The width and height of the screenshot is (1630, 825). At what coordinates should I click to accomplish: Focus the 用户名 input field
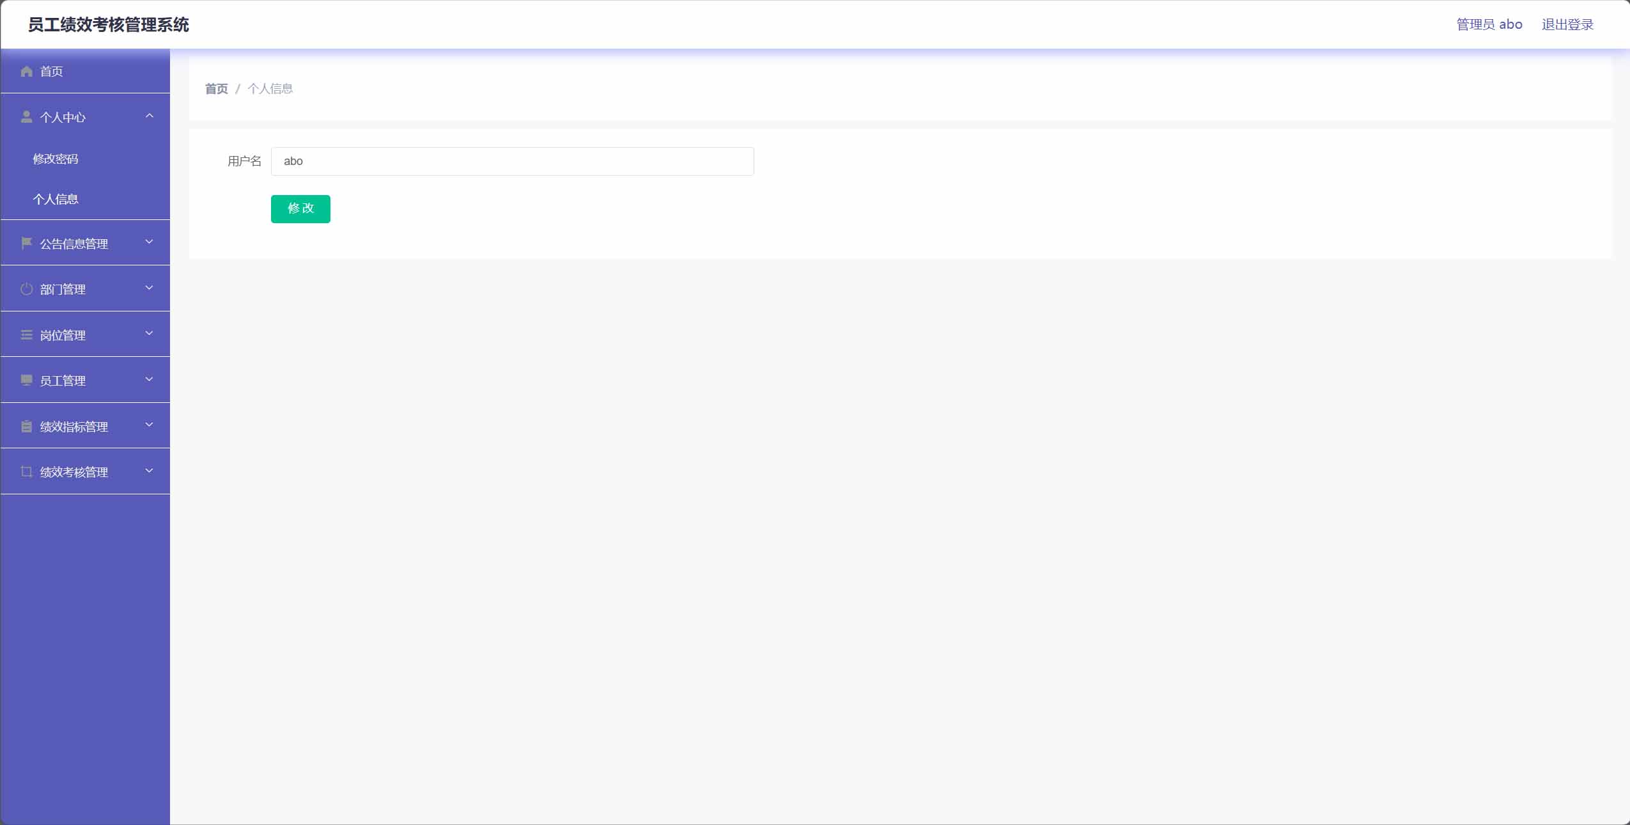(512, 161)
